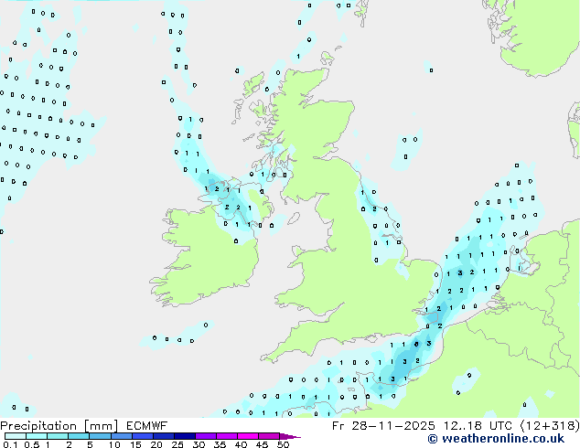Viewport: 580px width, 448px height.
Task: Click the '50' legend scale label
Action: [284, 444]
